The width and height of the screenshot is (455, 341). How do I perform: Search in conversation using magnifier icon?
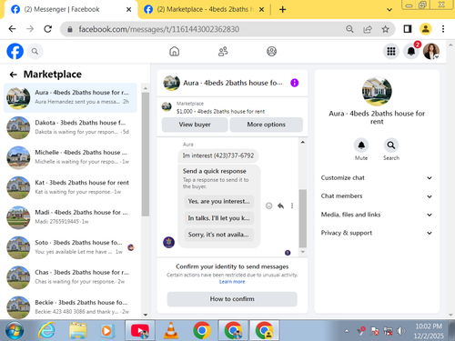coord(391,145)
